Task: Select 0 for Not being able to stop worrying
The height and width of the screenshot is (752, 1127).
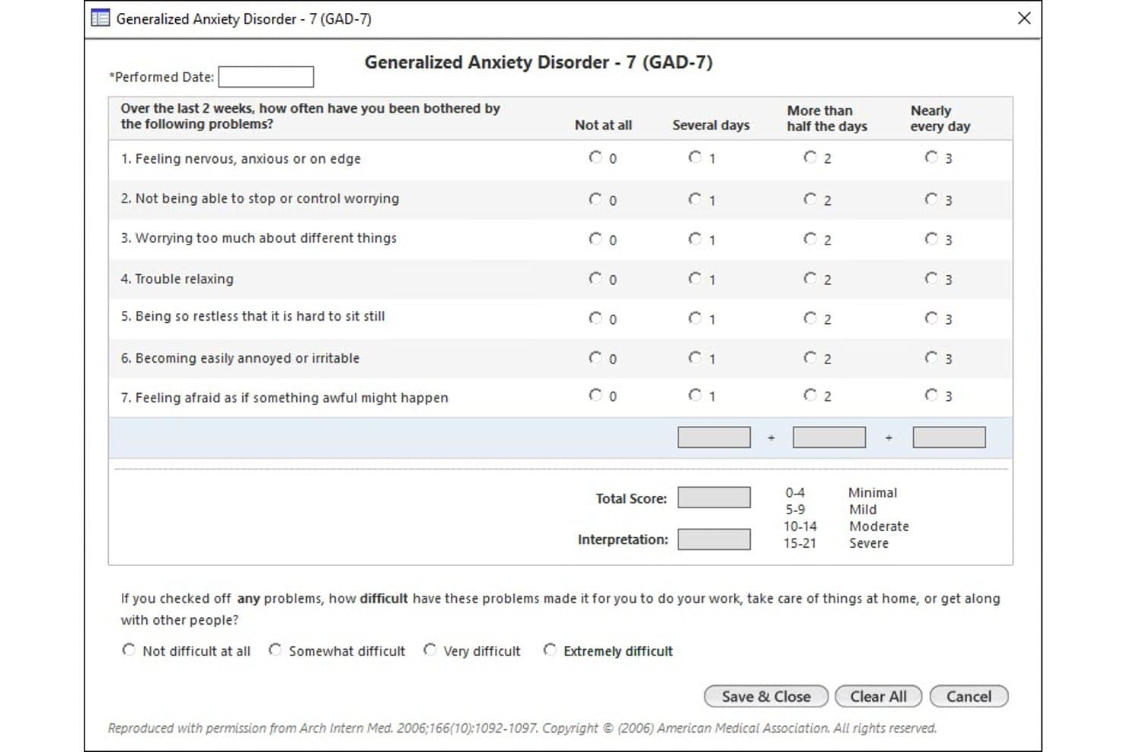Action: (x=595, y=199)
